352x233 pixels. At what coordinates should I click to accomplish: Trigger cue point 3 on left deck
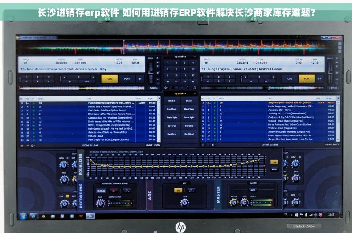coord(49,77)
